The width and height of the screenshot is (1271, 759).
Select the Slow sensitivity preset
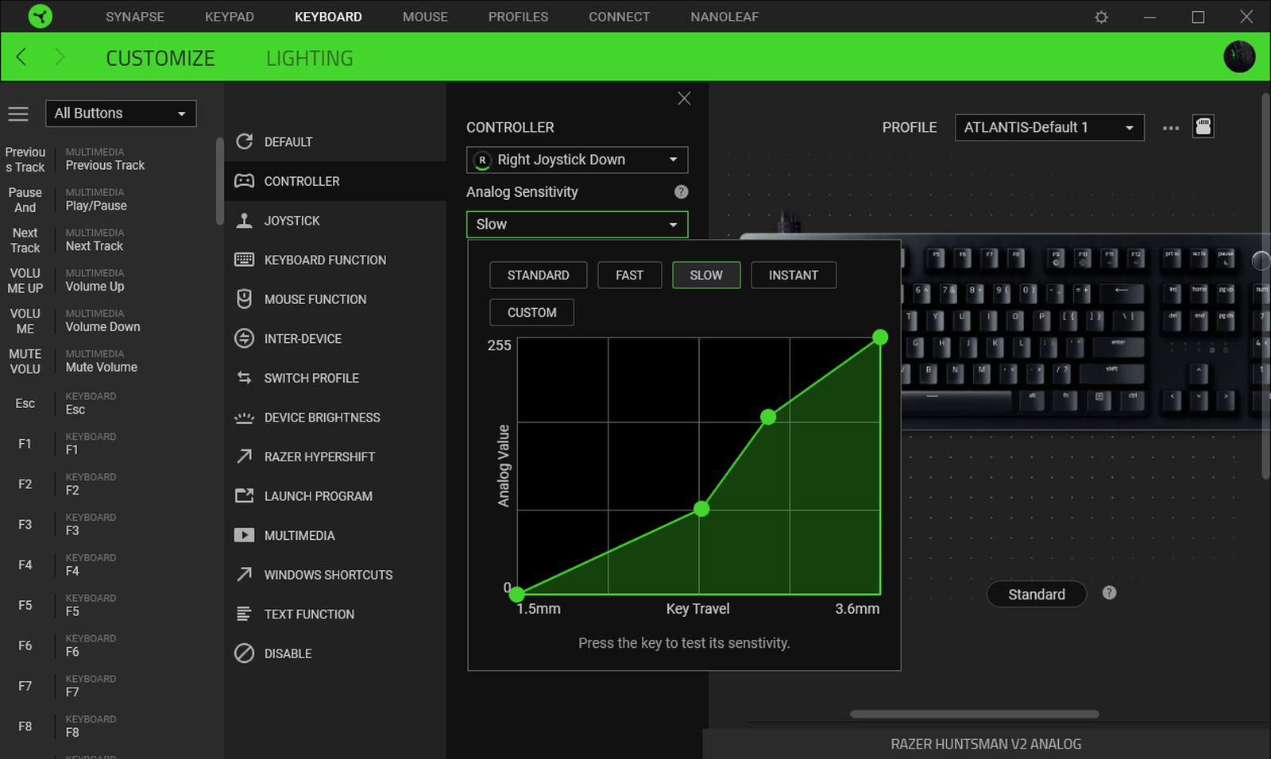706,275
